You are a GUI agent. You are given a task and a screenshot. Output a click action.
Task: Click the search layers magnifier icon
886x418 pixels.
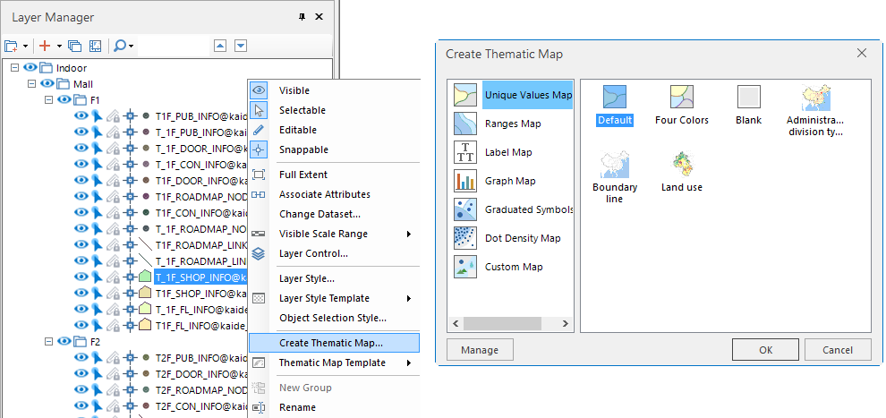point(120,46)
